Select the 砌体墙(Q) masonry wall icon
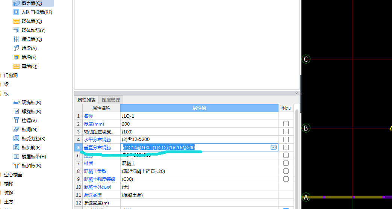The width and height of the screenshot is (392, 209). coord(16,21)
